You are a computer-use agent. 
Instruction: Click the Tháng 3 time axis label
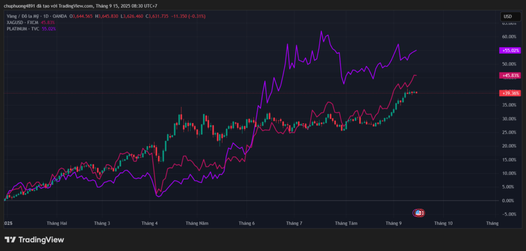point(102,223)
